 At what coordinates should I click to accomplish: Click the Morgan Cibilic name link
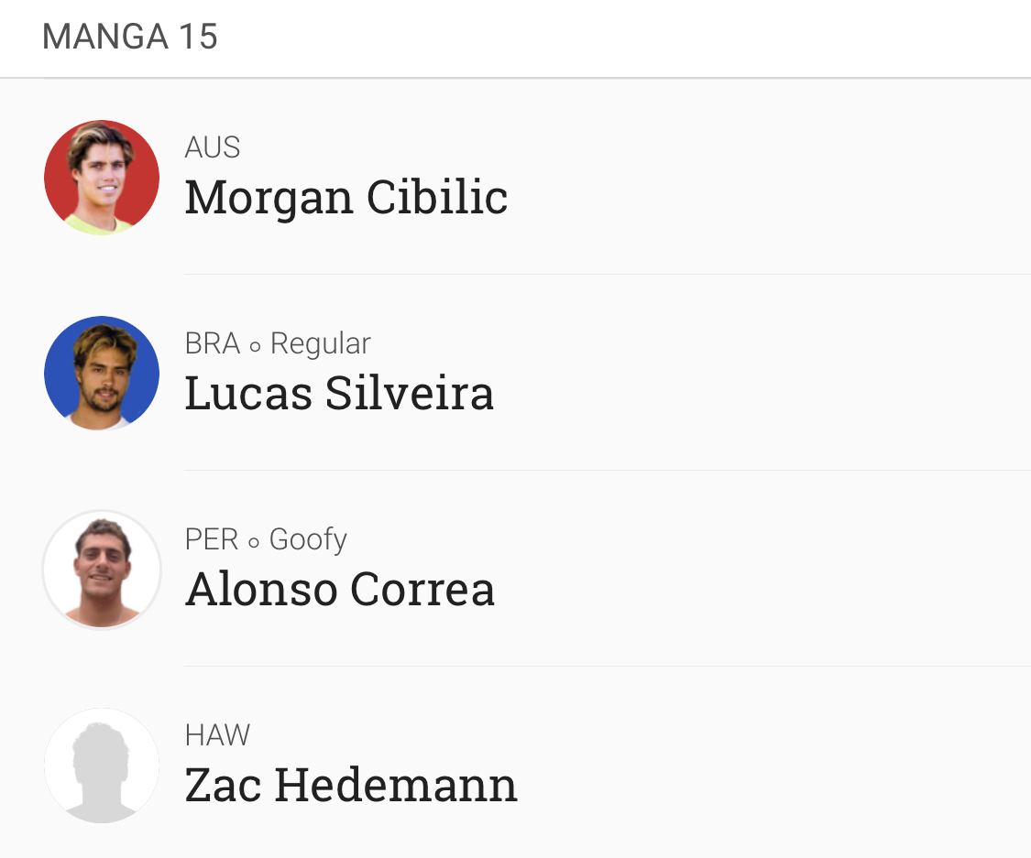coord(345,197)
